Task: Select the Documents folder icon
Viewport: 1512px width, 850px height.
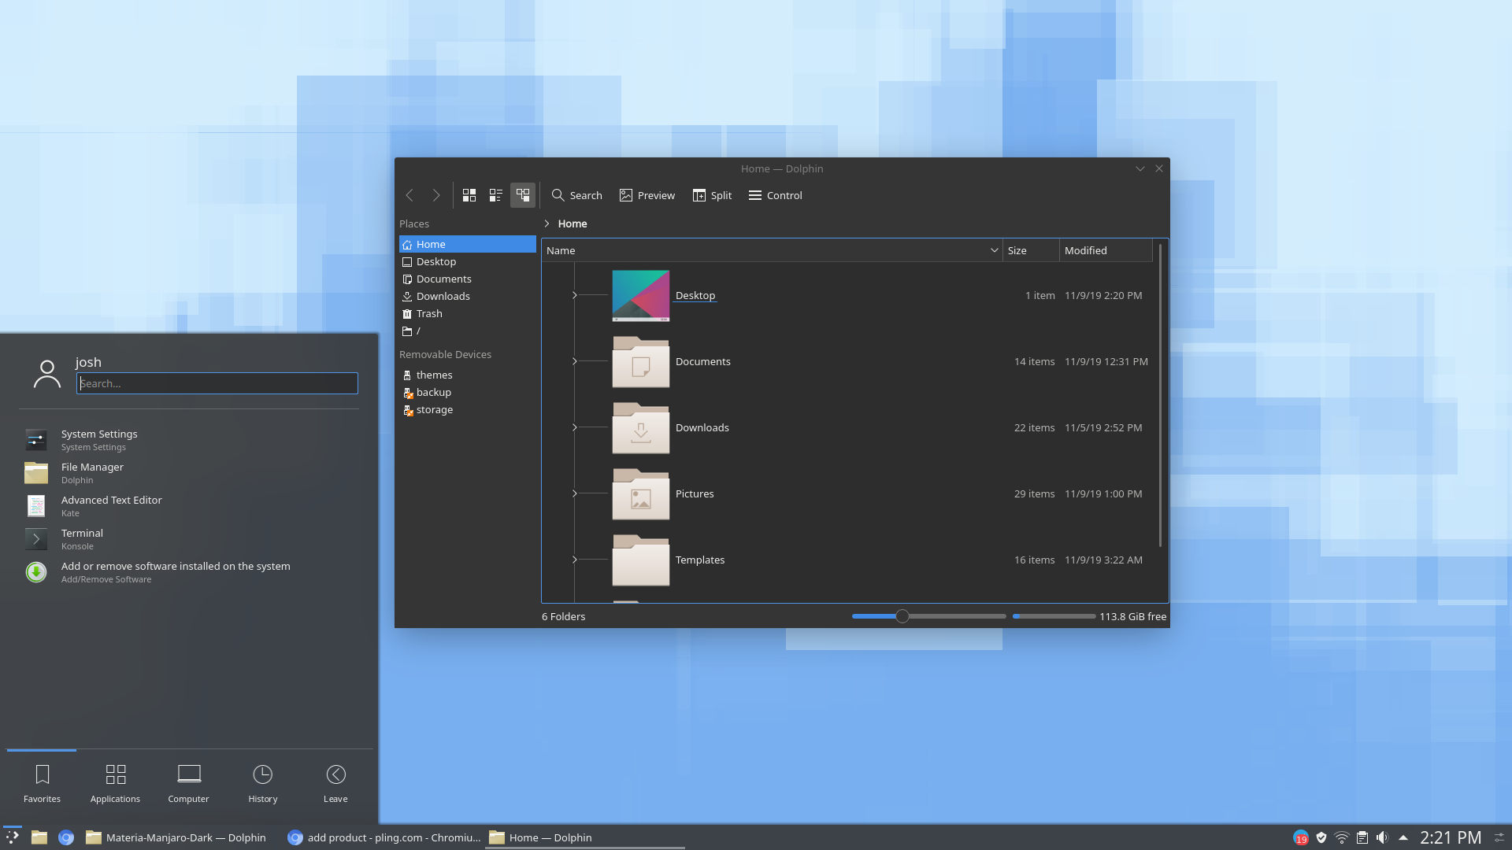Action: click(641, 362)
